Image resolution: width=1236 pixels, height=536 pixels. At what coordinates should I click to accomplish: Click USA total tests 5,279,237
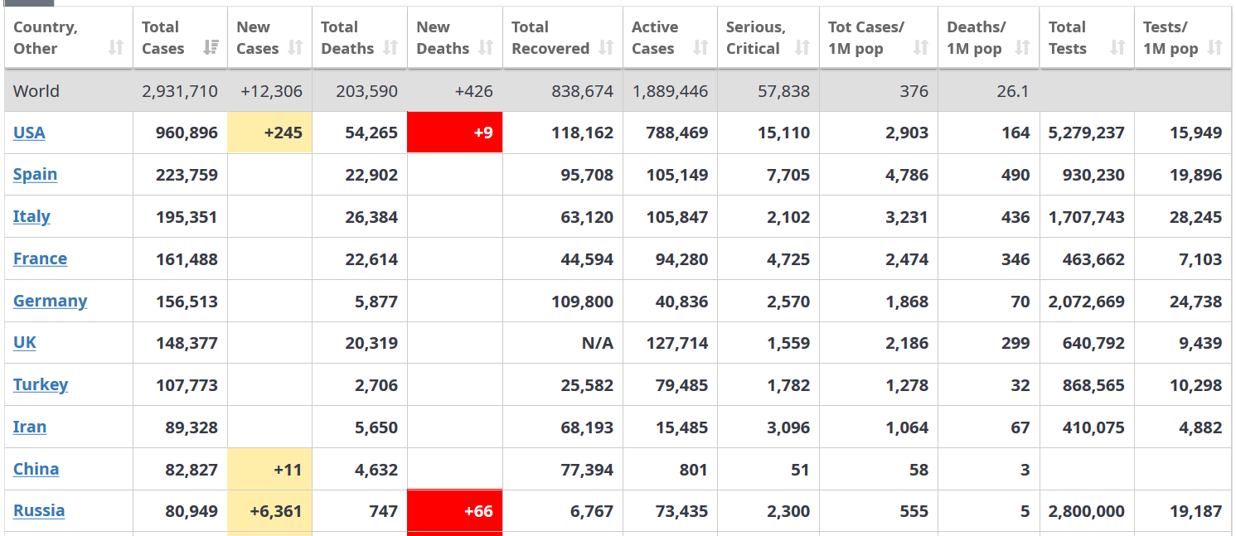1086,133
